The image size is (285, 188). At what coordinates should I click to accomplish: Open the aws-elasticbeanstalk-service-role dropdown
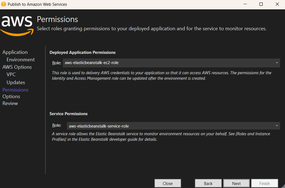point(173,126)
